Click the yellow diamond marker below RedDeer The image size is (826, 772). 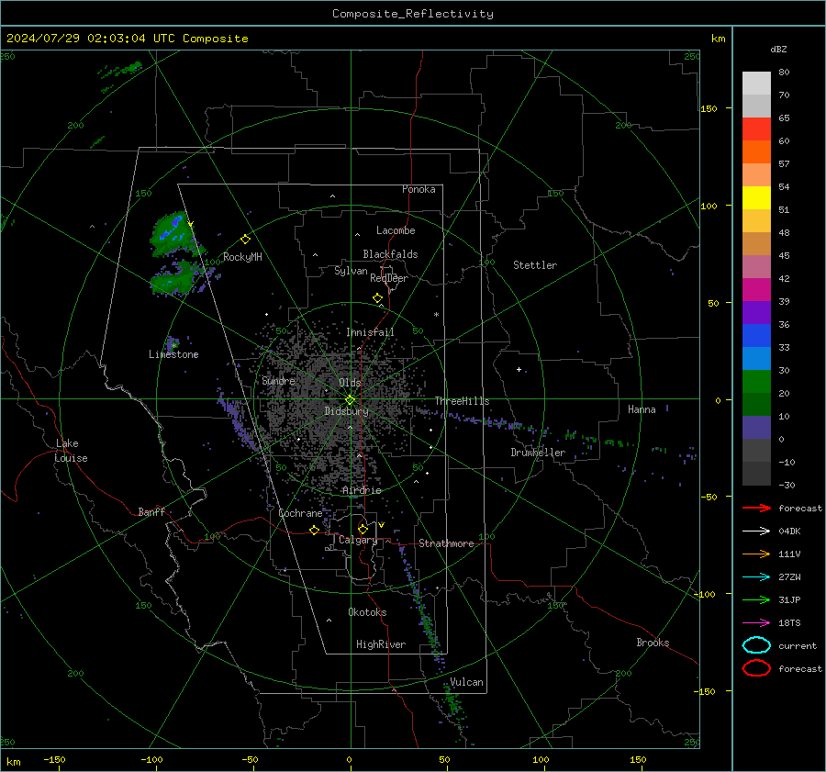pyautogui.click(x=377, y=297)
